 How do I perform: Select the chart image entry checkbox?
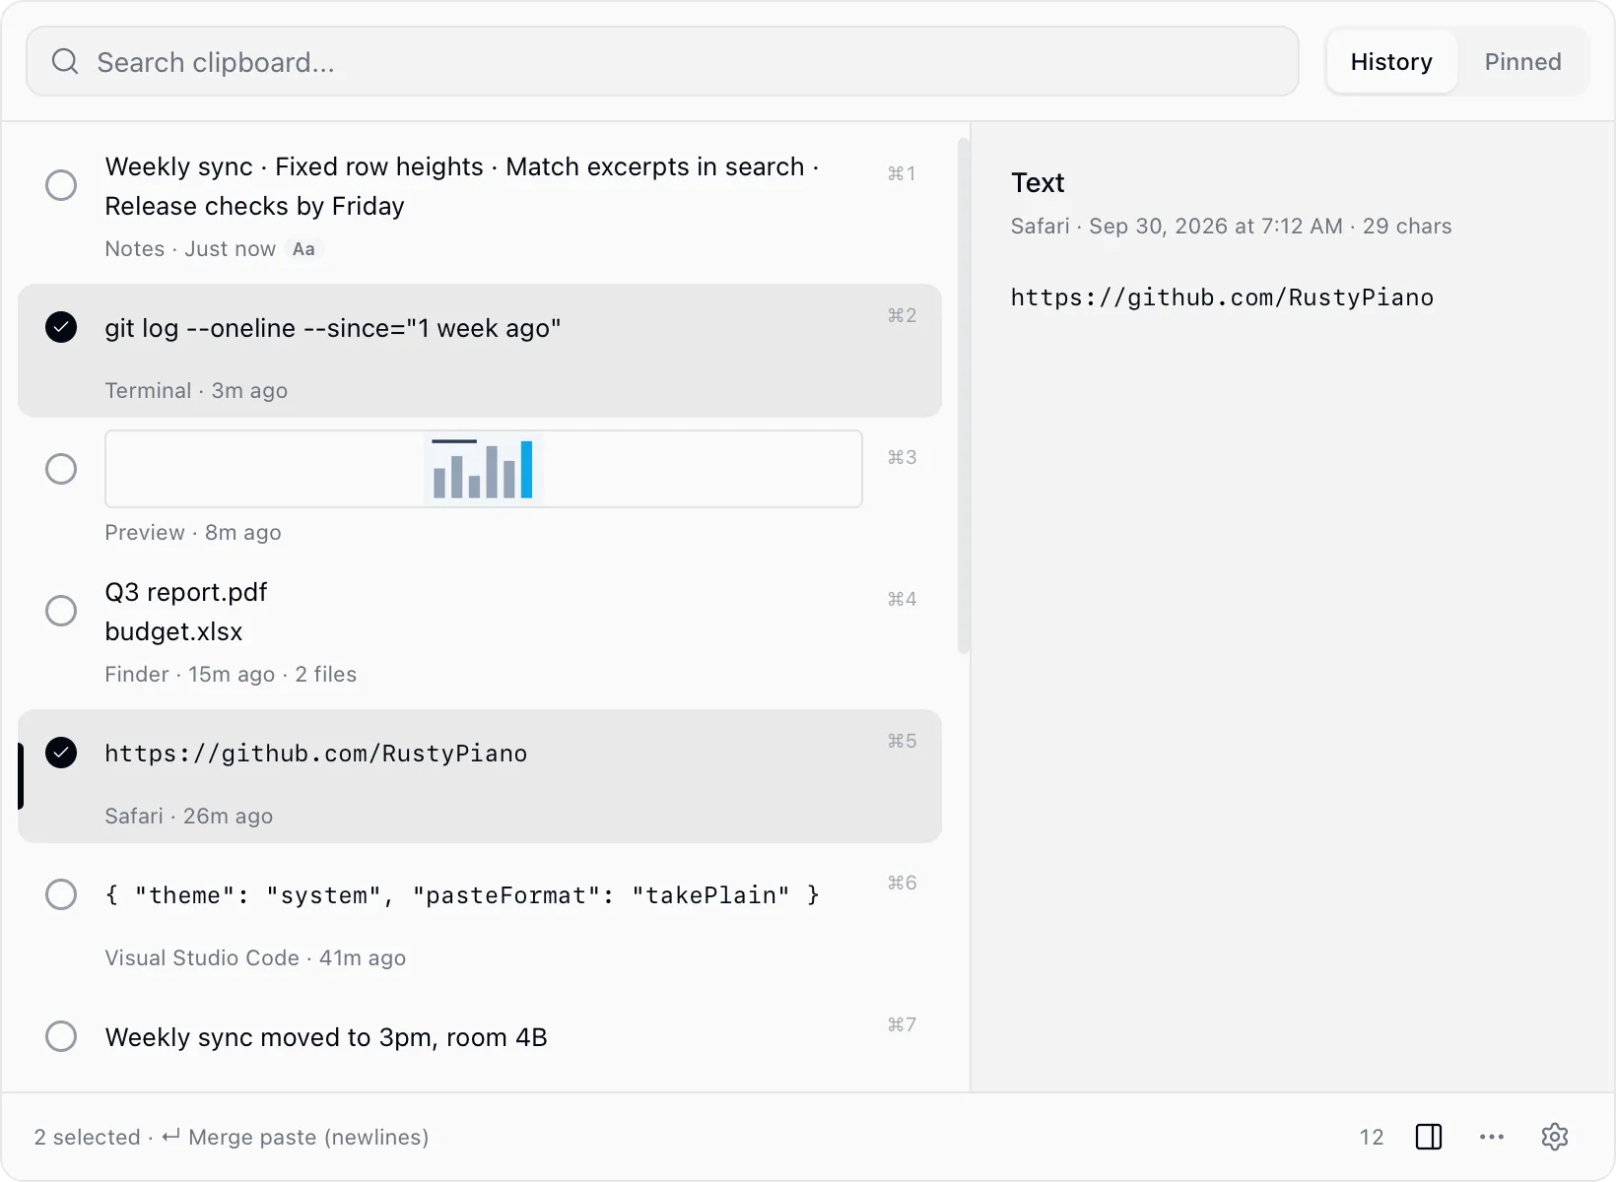[x=61, y=469]
